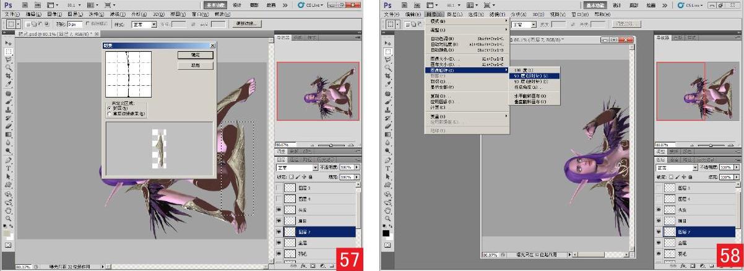Click 取消 button in Shear dialog
The image size is (744, 271).
[196, 65]
